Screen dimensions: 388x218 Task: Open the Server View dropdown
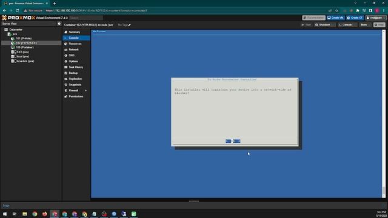point(28,24)
